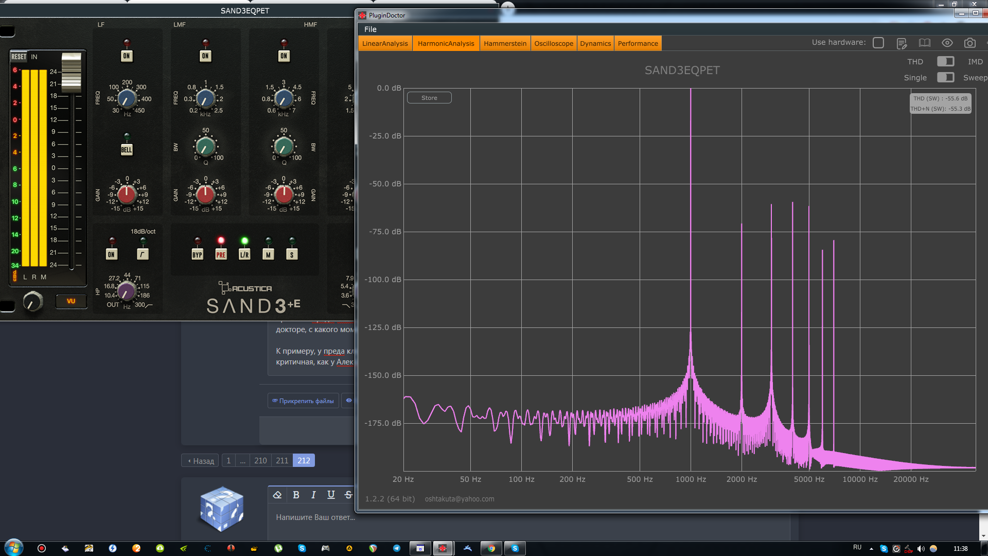Open the Chrome taskbar icon
Screen dimensions: 988x556
[x=491, y=548]
